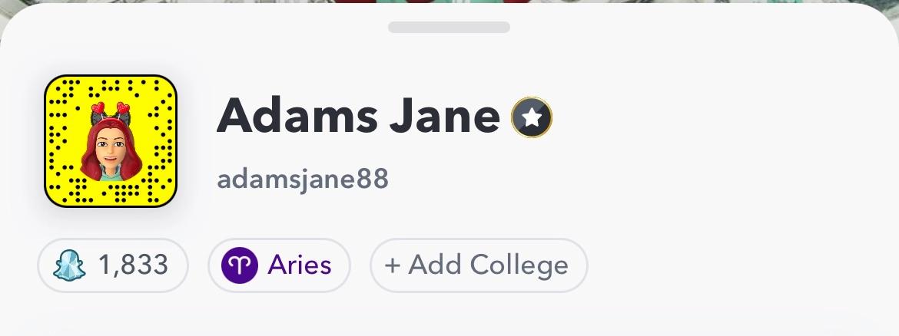
Task: Tap the background photo above the sheet
Action: (x=449, y=2)
